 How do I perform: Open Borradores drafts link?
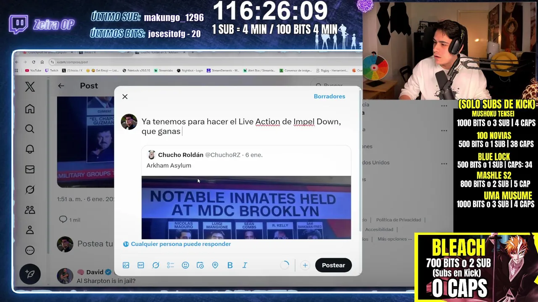pos(329,96)
